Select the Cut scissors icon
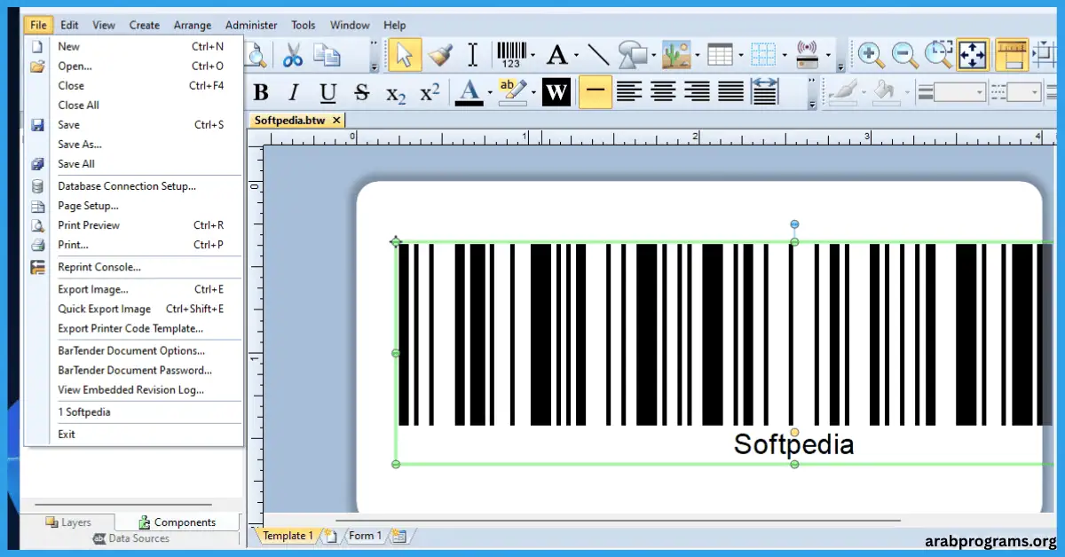The height and width of the screenshot is (557, 1065). click(x=293, y=55)
